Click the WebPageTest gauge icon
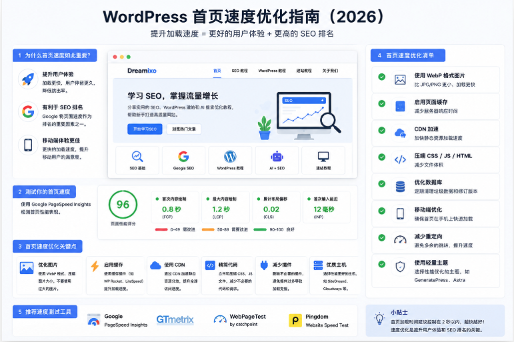The height and width of the screenshot is (342, 514). point(220,319)
